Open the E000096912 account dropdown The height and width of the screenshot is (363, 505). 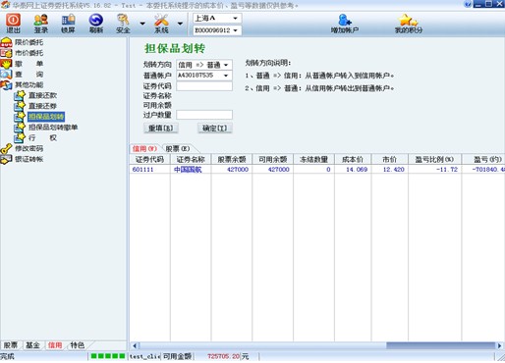[x=235, y=30]
